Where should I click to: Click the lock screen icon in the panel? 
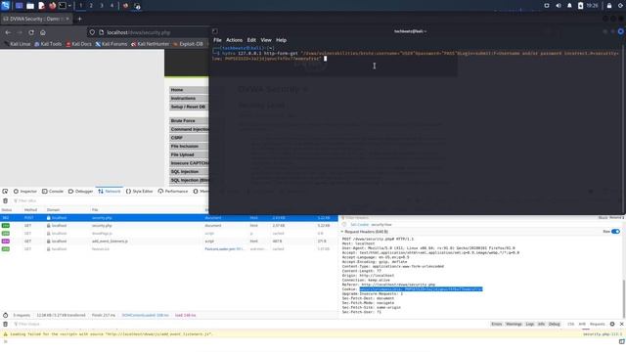pyautogui.click(x=609, y=6)
